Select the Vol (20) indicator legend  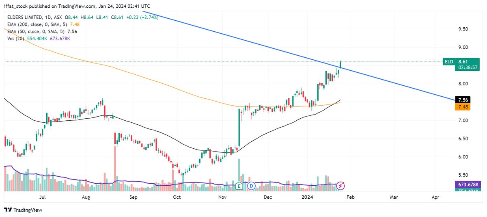[15, 38]
